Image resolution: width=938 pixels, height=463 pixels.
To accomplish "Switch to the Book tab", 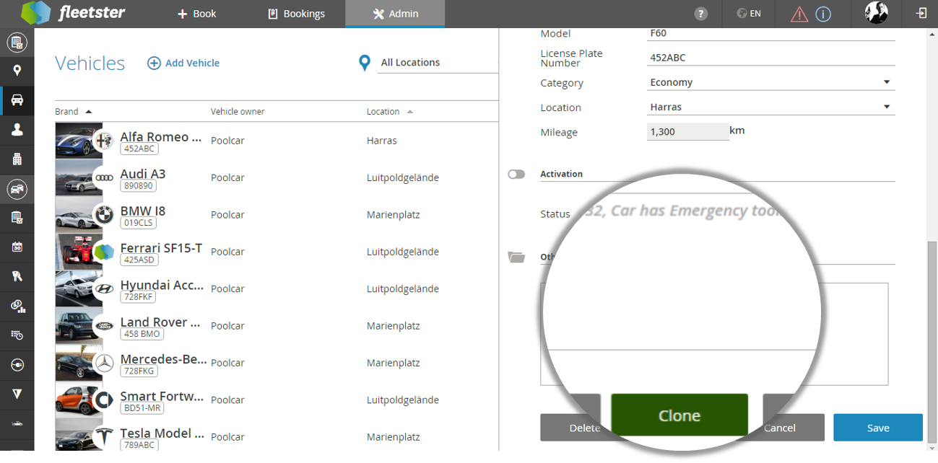I will click(x=197, y=14).
